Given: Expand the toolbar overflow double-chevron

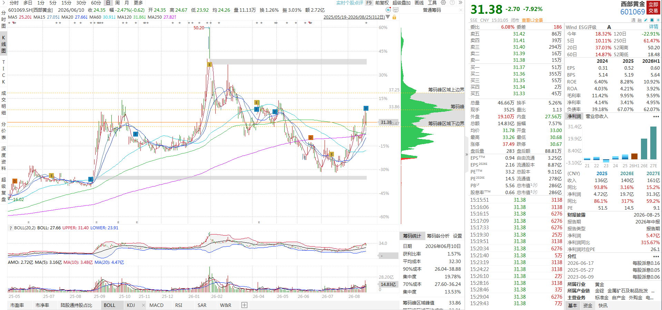Looking at the screenshot, I should pos(460,2).
